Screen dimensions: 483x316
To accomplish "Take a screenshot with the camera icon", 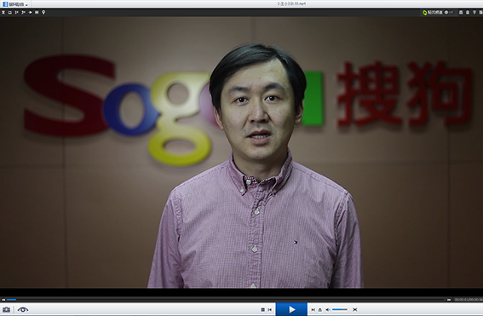I will pyautogui.click(x=6, y=309).
